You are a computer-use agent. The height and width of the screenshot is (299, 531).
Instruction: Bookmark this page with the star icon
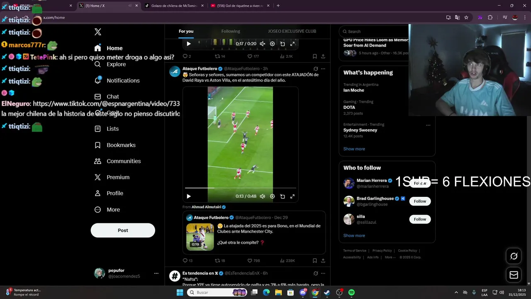point(466,17)
